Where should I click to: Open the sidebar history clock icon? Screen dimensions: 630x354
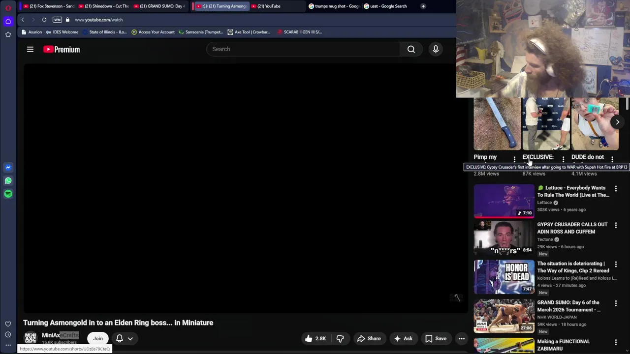point(8,335)
